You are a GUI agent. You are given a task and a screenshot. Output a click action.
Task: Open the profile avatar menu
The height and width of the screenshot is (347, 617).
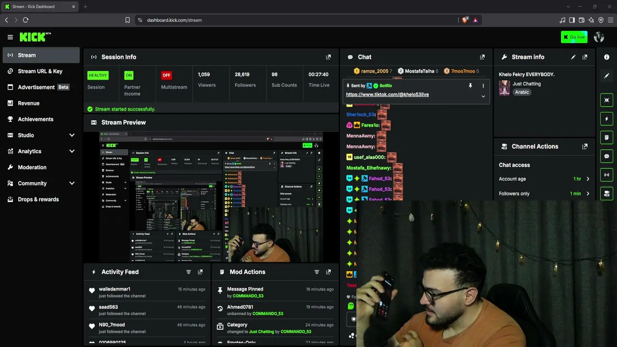click(599, 37)
